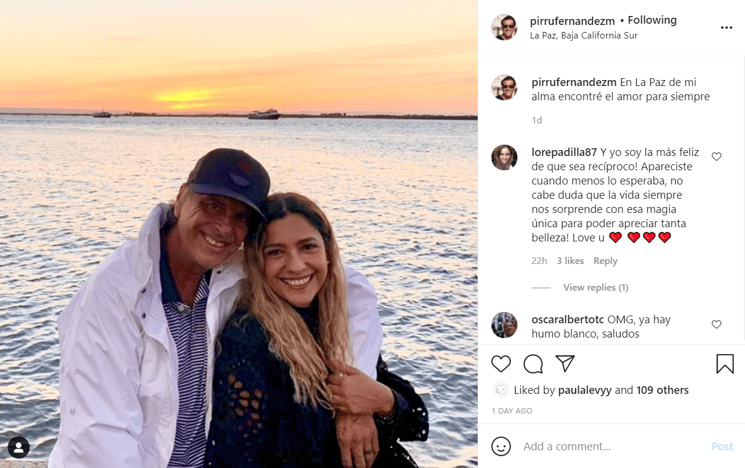Open the emoji picker in the comment bar

tap(501, 446)
